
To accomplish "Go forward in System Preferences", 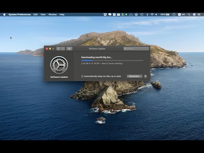I will pyautogui.click(x=63, y=48).
